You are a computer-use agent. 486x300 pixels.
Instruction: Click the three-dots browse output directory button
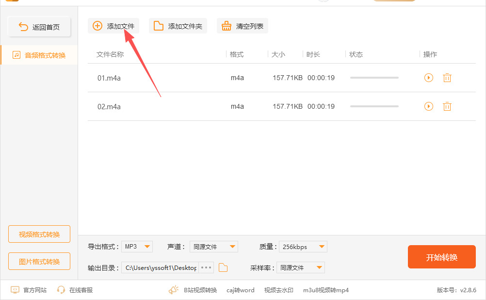pyautogui.click(x=206, y=267)
